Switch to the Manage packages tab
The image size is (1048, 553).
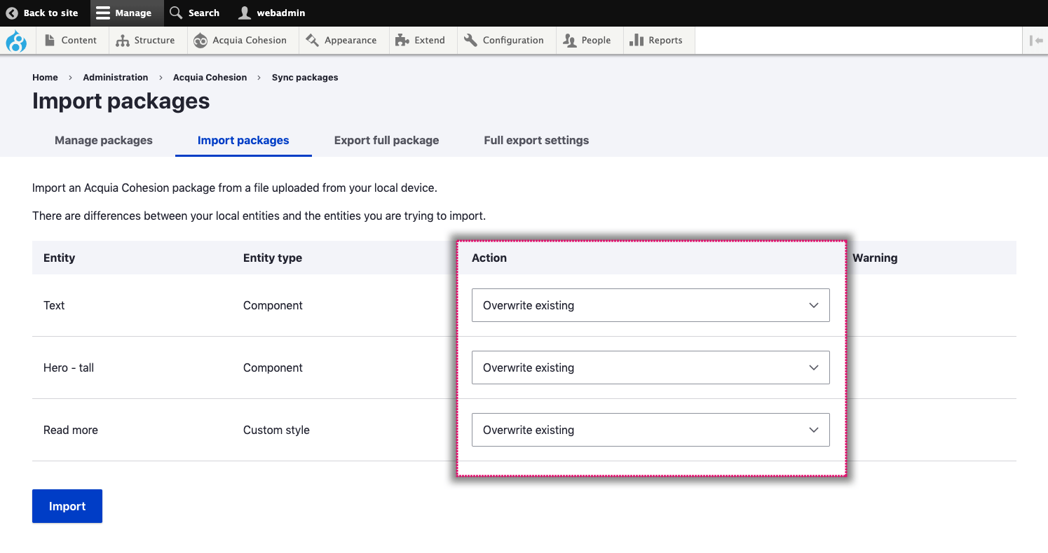(104, 140)
